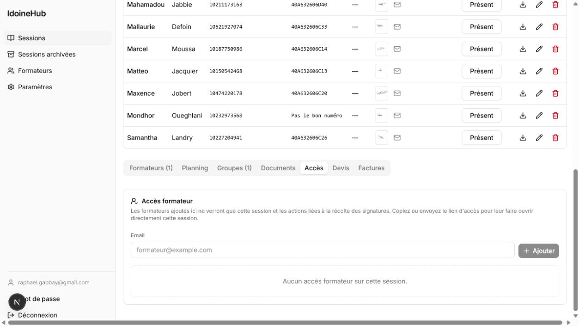Delete Matteo Jacquier using trash icon

pos(555,71)
